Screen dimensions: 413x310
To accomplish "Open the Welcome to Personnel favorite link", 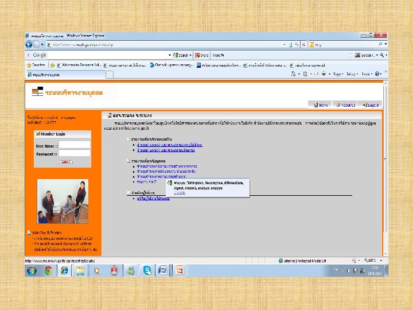I will click(x=79, y=65).
